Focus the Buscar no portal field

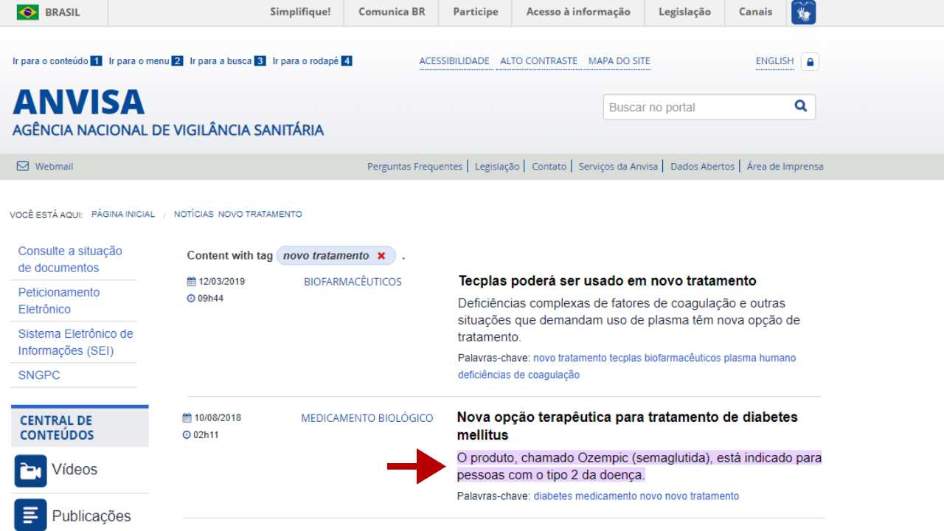[697, 107]
